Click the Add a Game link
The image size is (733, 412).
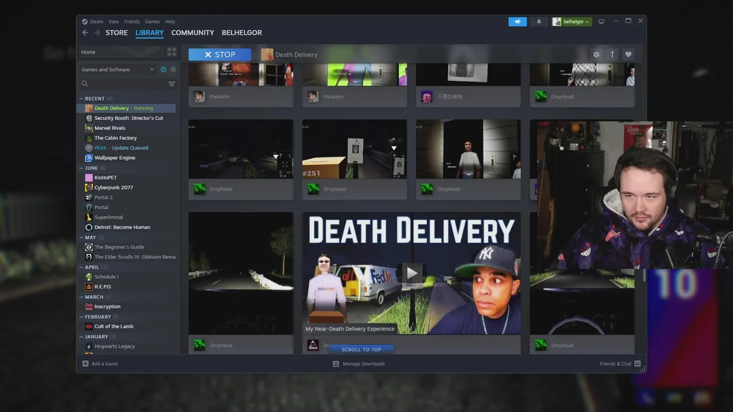click(x=105, y=363)
